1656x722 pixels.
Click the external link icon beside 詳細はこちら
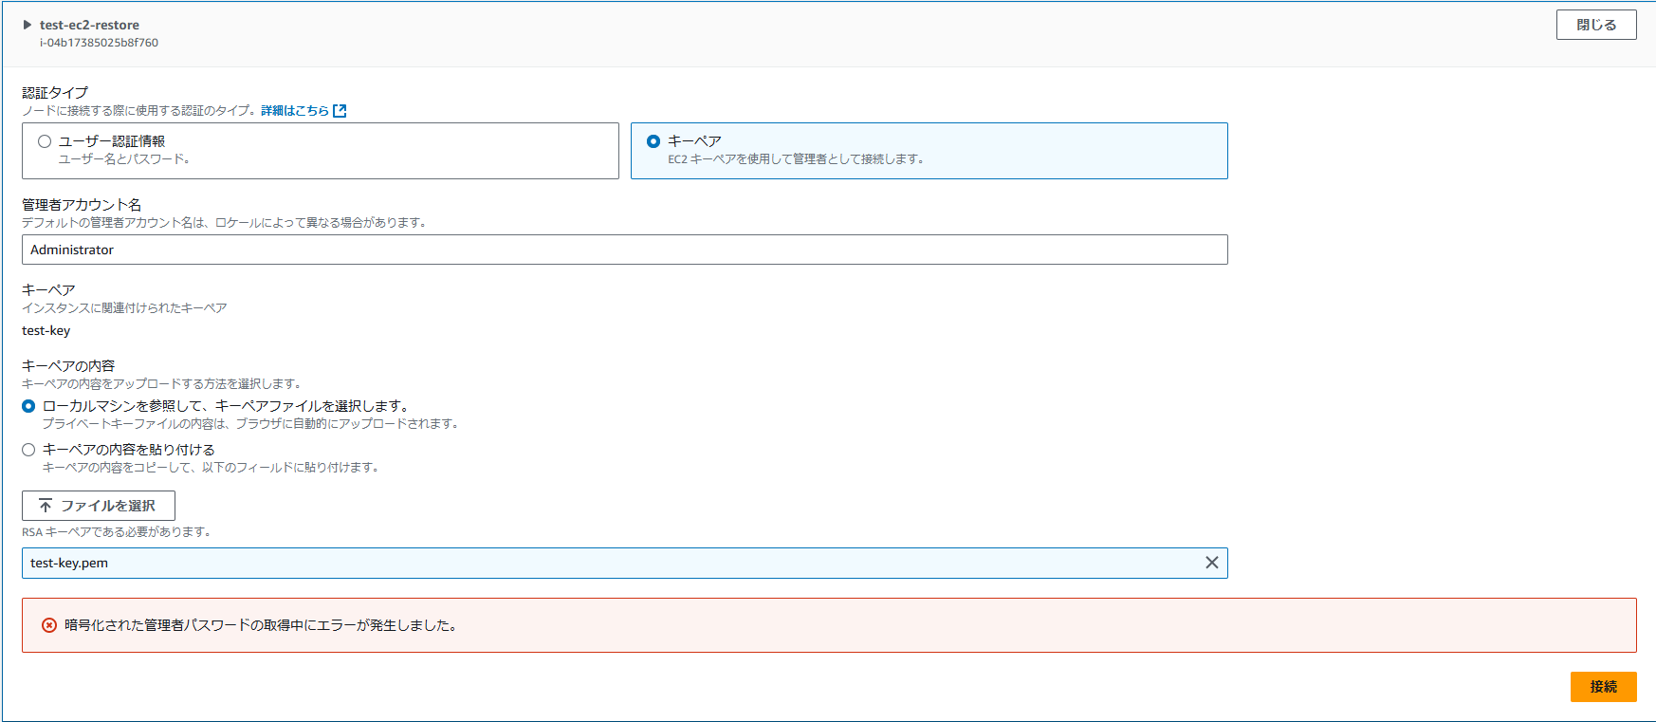point(340,111)
